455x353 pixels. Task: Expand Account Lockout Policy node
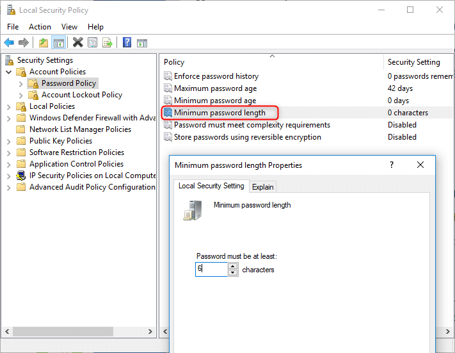click(x=20, y=95)
